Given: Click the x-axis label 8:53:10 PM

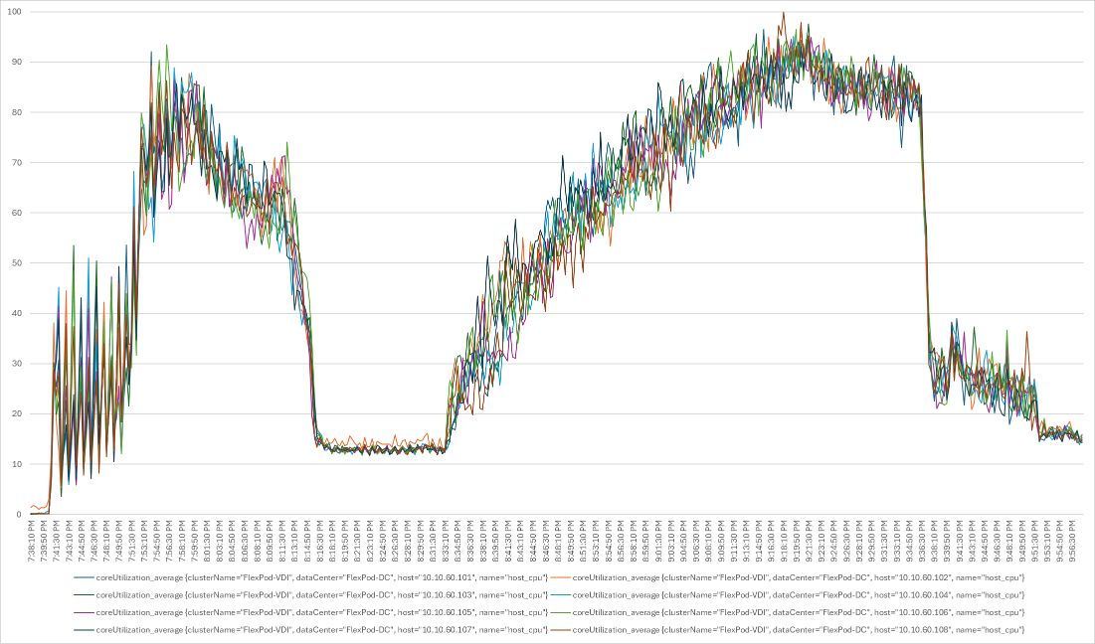Looking at the screenshot, I should pyautogui.click(x=595, y=539).
